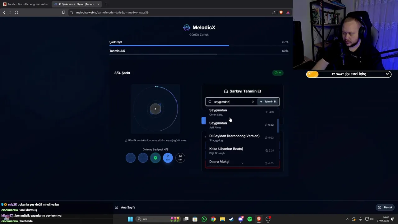
Task: Open Task View on the taskbar
Action: (186, 219)
